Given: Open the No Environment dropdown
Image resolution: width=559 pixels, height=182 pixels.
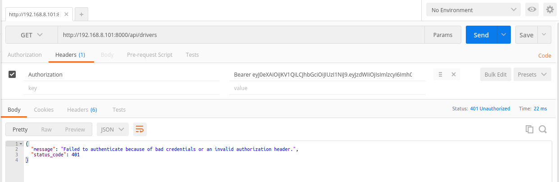Looking at the screenshot, I should [473, 10].
